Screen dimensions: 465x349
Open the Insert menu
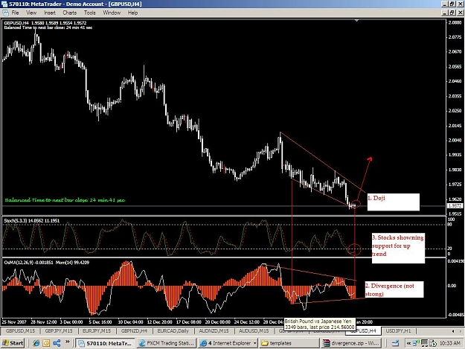tap(50, 13)
